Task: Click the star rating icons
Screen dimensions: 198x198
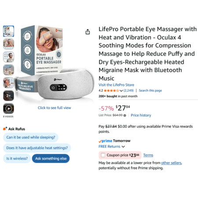Action: tap(111, 91)
